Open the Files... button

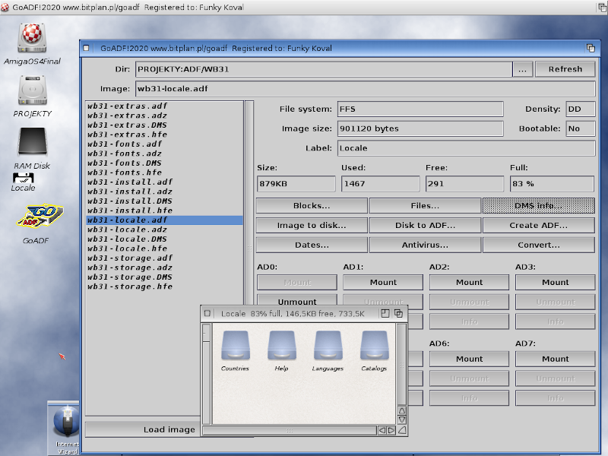tap(425, 206)
